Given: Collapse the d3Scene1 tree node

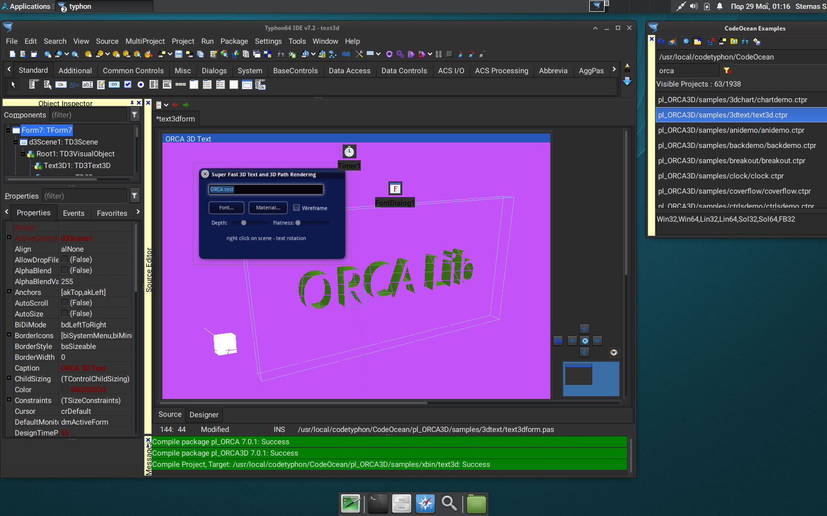Looking at the screenshot, I should [15, 142].
